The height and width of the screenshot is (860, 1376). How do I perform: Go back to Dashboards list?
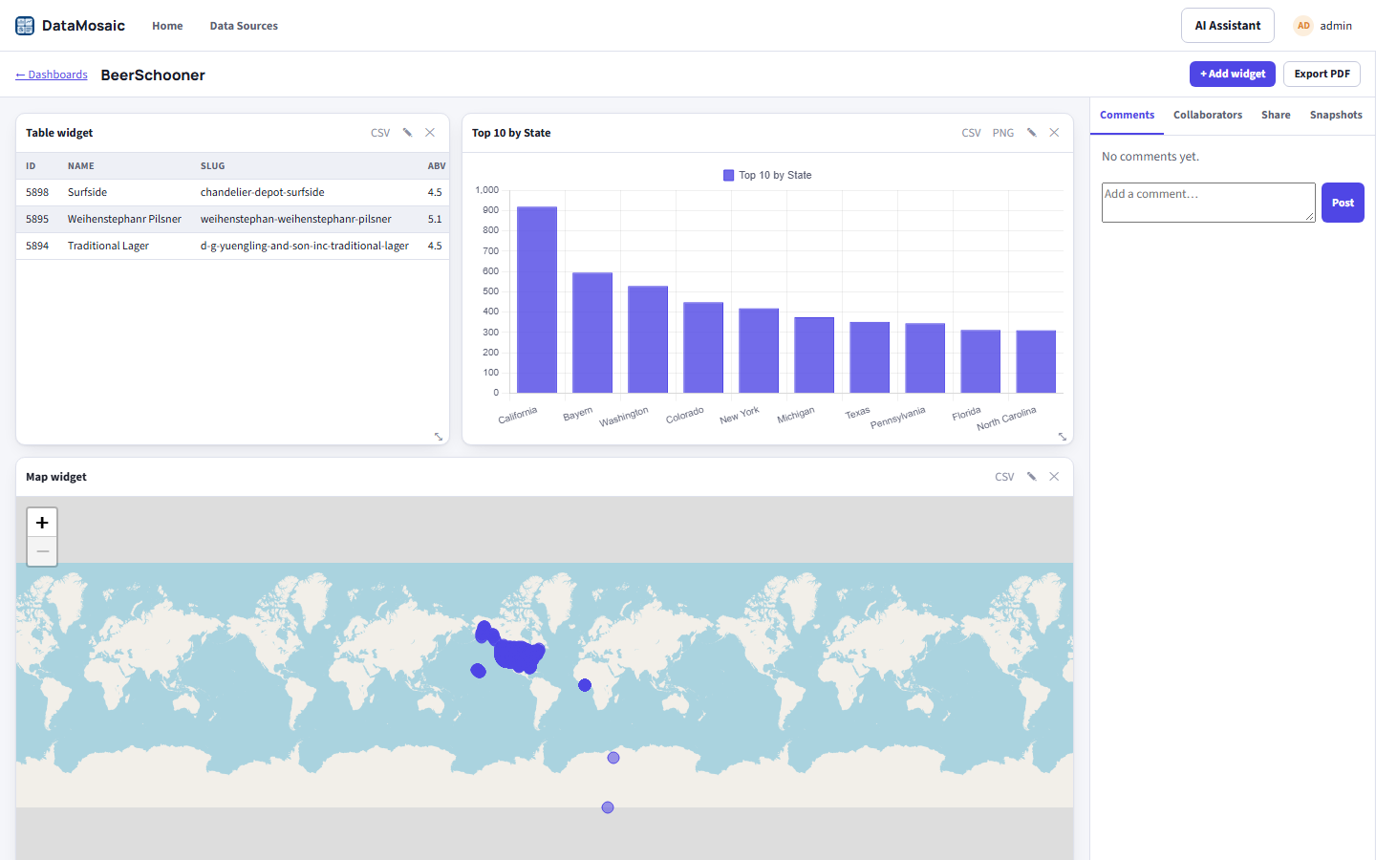click(52, 75)
